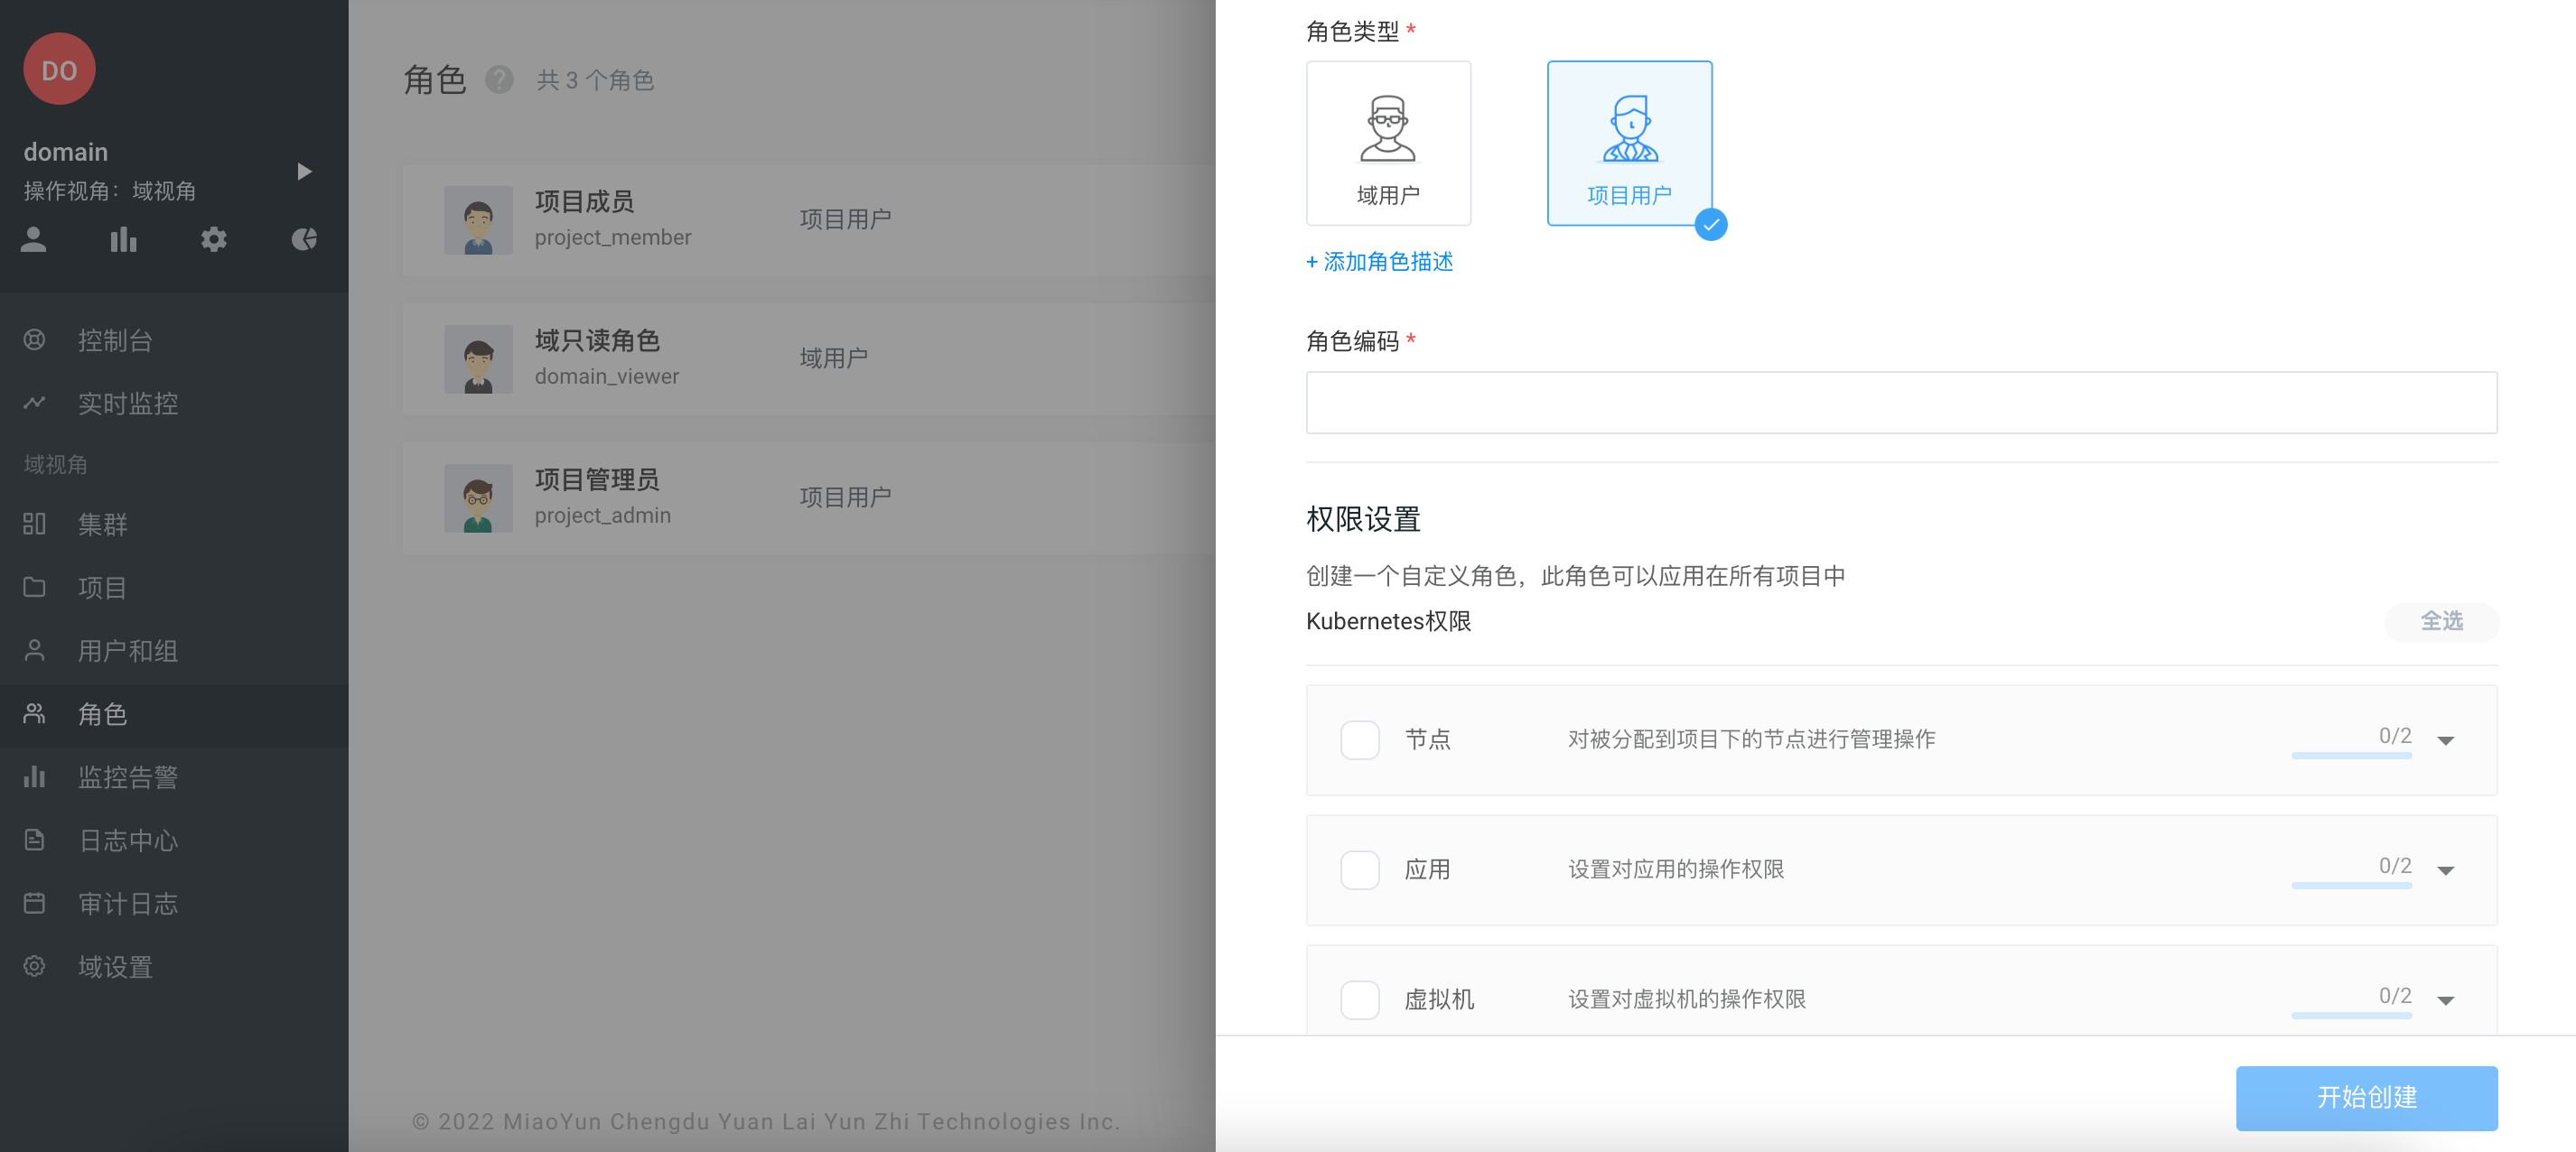Expand the 虚拟机 permission details dropdown
The height and width of the screenshot is (1152, 2576).
pyautogui.click(x=2446, y=999)
